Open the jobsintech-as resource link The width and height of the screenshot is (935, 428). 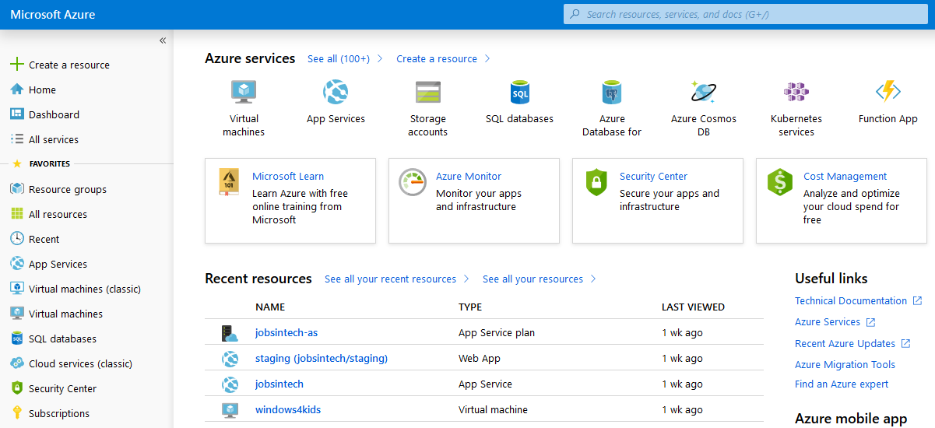tap(286, 332)
